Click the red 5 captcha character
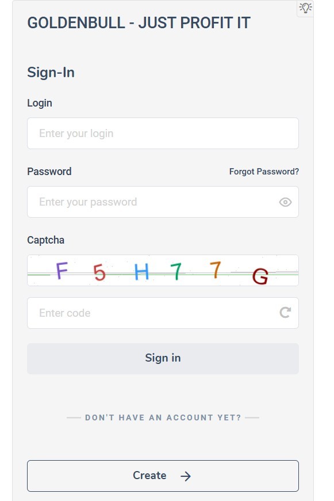This screenshot has height=501, width=334. tap(99, 272)
